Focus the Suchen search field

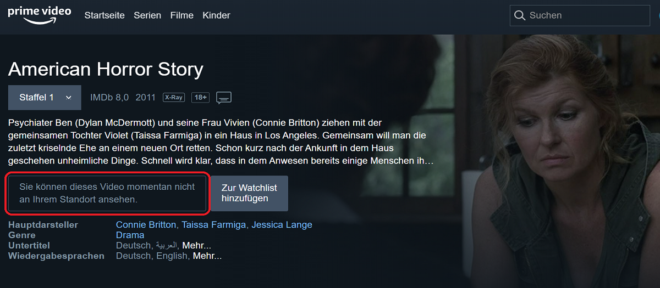pos(580,16)
